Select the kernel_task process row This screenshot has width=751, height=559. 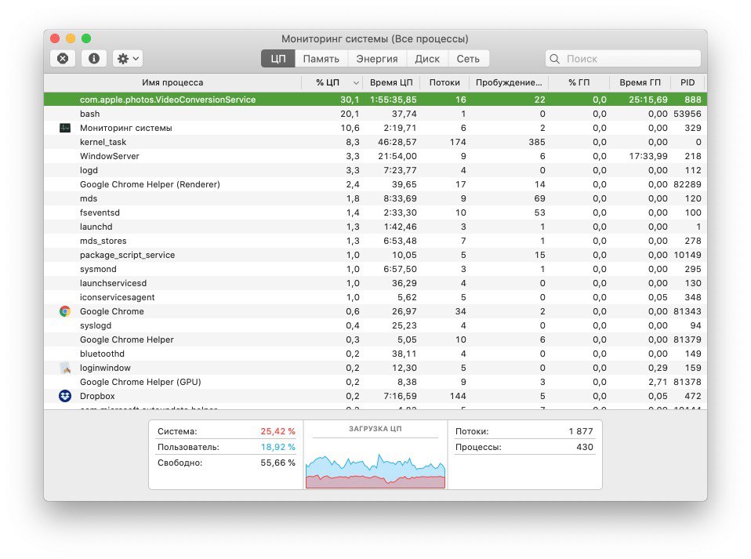(375, 142)
